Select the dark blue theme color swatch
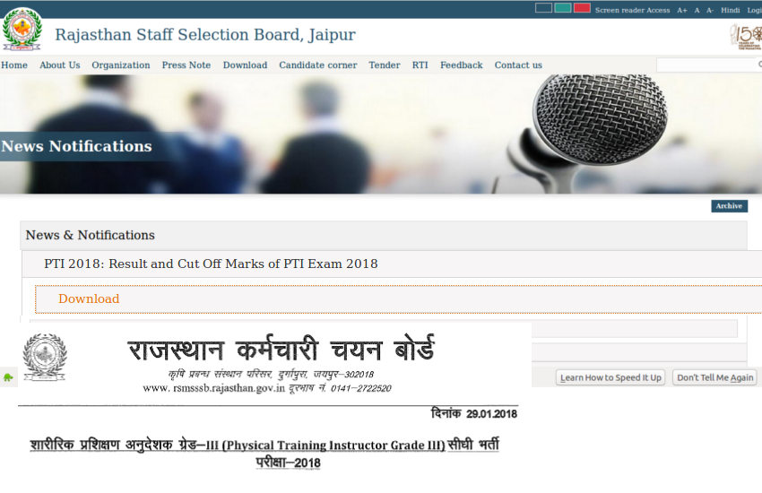Screen dimensions: 762x493 click(543, 8)
